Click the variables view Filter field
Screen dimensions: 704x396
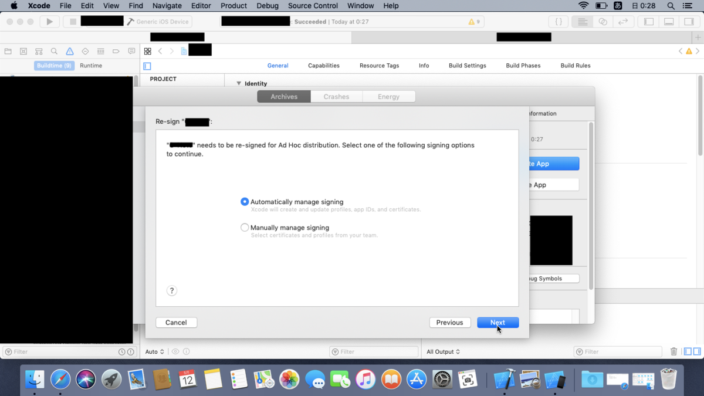click(374, 352)
